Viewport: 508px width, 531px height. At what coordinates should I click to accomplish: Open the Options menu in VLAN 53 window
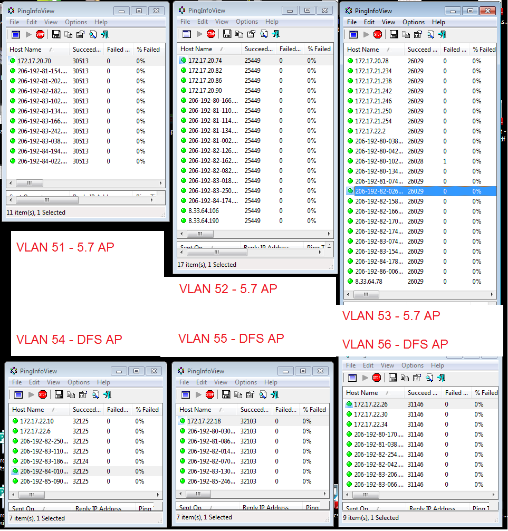point(413,22)
